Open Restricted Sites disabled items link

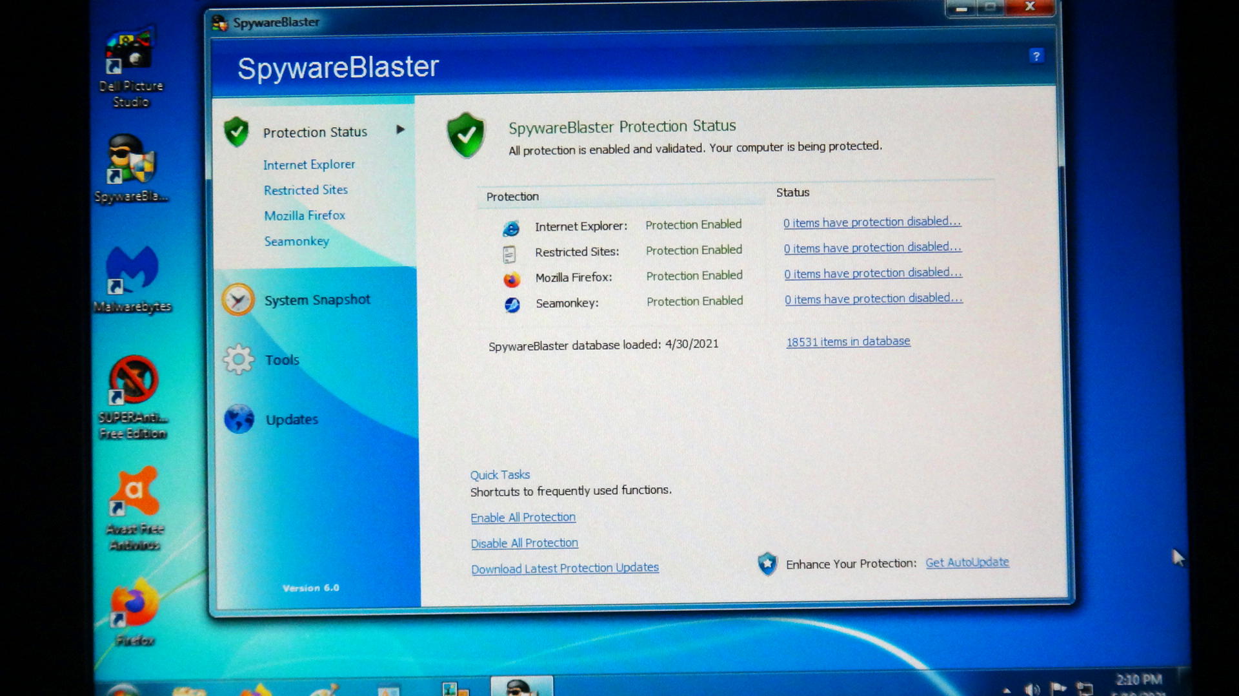tap(872, 247)
